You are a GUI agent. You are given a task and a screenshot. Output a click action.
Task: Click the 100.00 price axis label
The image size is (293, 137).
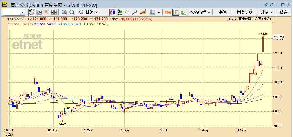[278, 82]
